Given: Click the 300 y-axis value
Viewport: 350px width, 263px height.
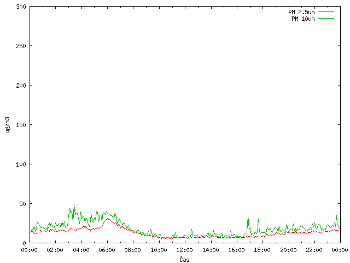Looking at the screenshot, I should (21, 7).
